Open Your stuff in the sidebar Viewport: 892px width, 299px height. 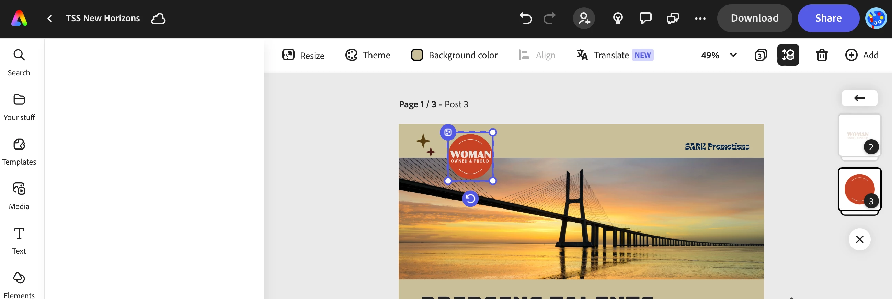[19, 107]
